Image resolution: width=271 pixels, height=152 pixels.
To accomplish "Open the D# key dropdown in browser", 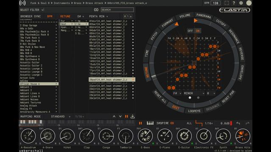I will tap(80, 16).
